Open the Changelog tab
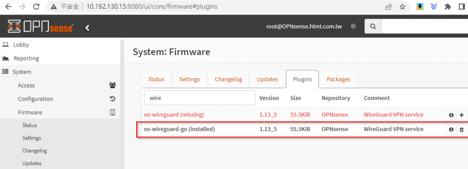 tap(229, 79)
